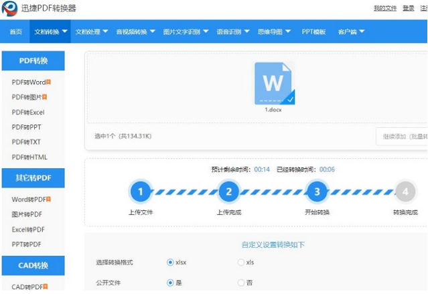Screen dimensions: 428x294
Task: Open PDF转图片 in the sidebar
Action: pyautogui.click(x=27, y=97)
